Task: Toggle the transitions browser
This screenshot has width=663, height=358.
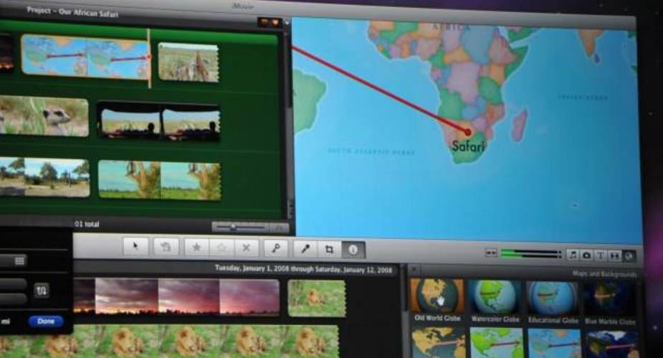Action: (614, 255)
